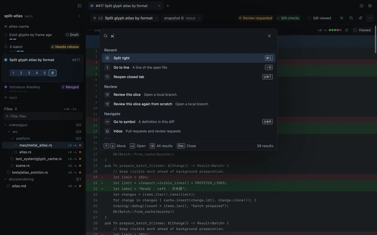Select snapshot 2
This screenshot has height=235, width=377.
coord(21,73)
